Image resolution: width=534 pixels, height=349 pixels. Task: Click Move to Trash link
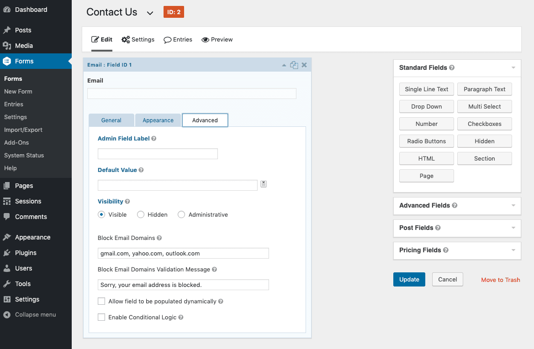pyautogui.click(x=500, y=280)
